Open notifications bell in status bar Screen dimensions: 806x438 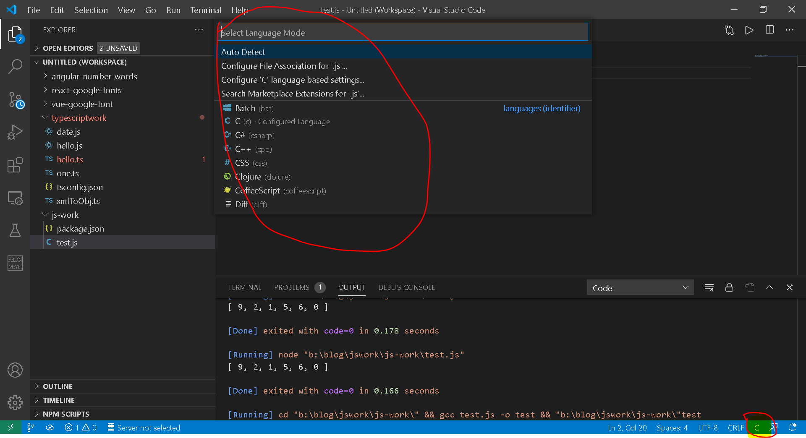click(x=793, y=428)
